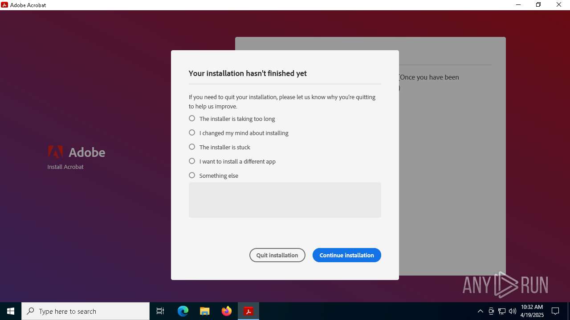Screen dimensions: 570x320
Task: Launch Microsoft Edge from taskbar
Action: tap(183, 311)
